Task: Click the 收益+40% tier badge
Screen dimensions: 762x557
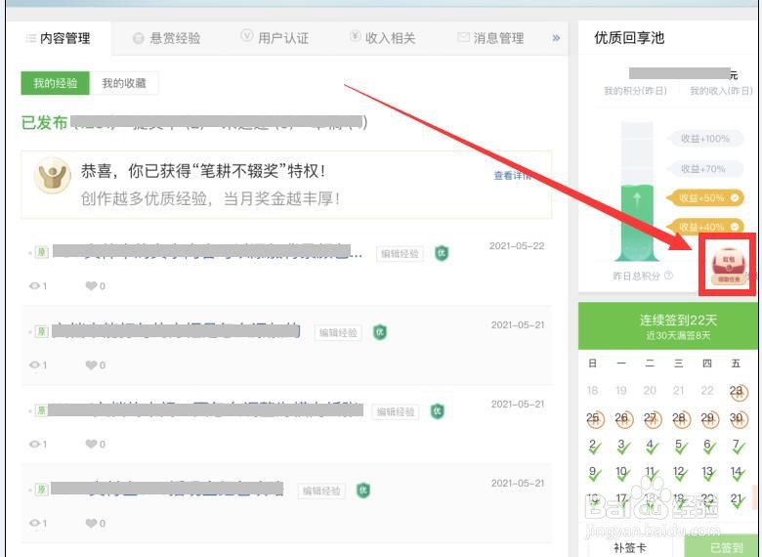Action: coord(704,227)
